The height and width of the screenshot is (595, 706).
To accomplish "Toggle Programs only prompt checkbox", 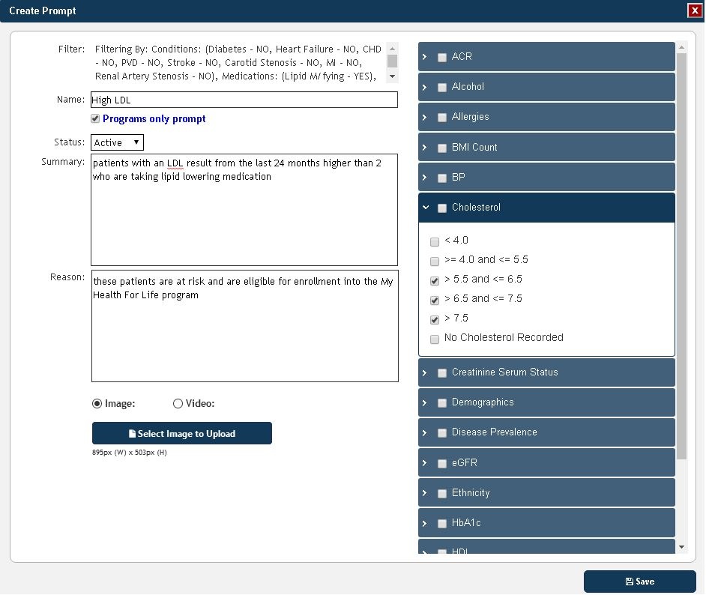I will (95, 118).
